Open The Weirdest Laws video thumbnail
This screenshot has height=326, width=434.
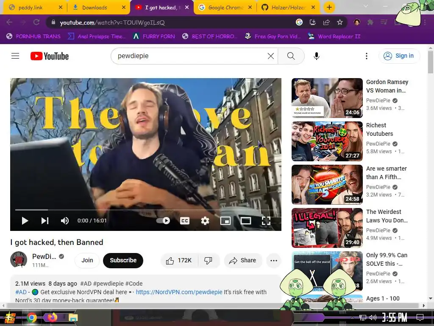click(327, 228)
